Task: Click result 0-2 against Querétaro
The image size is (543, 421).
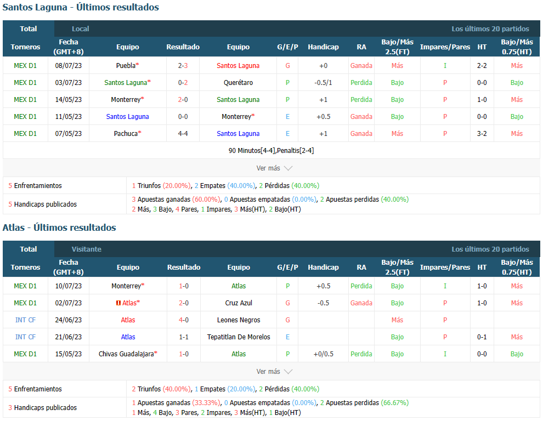Action: coord(183,83)
